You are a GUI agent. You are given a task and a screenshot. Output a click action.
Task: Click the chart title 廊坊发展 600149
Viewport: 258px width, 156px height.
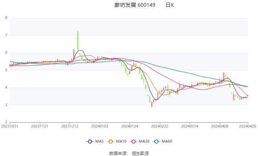coord(135,5)
